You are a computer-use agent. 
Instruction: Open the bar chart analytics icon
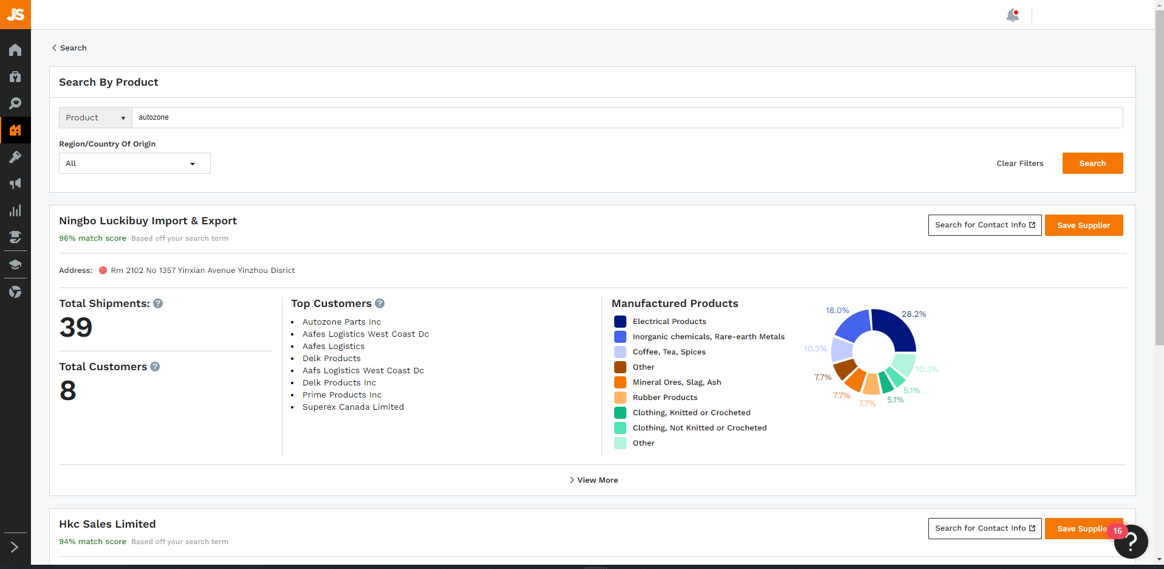(x=15, y=210)
